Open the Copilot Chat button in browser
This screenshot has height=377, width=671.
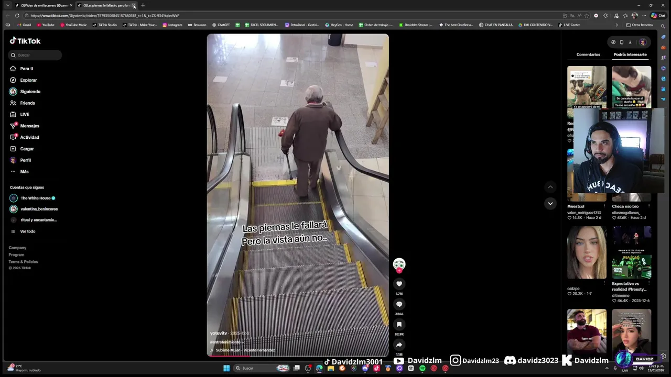658,16
